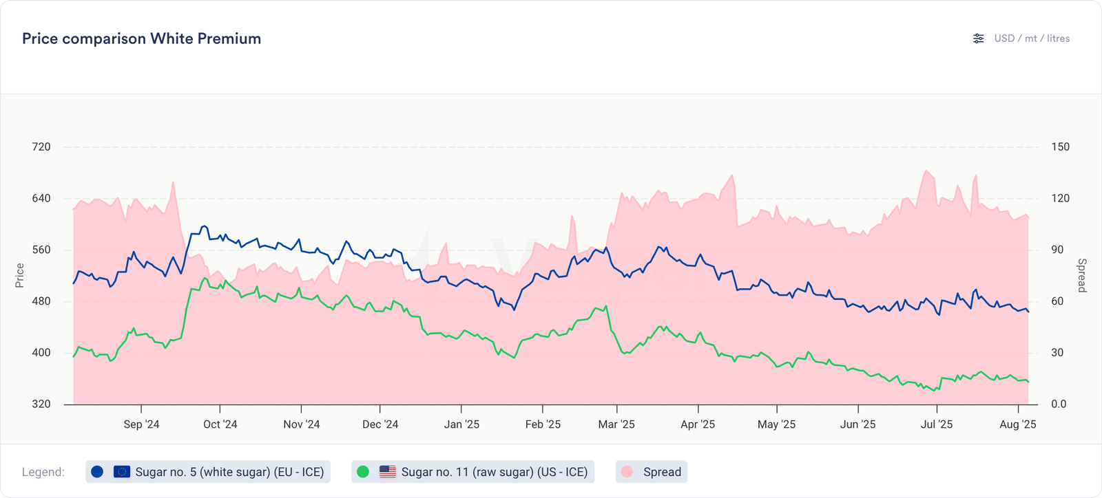Click the pink Spread dot marker
Image resolution: width=1102 pixels, height=498 pixels.
pyautogui.click(x=627, y=472)
